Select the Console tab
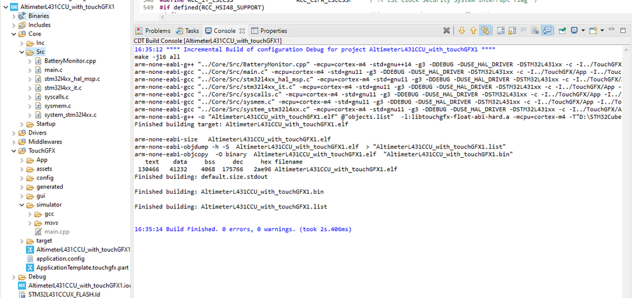The width and height of the screenshot is (632, 298). (x=220, y=30)
